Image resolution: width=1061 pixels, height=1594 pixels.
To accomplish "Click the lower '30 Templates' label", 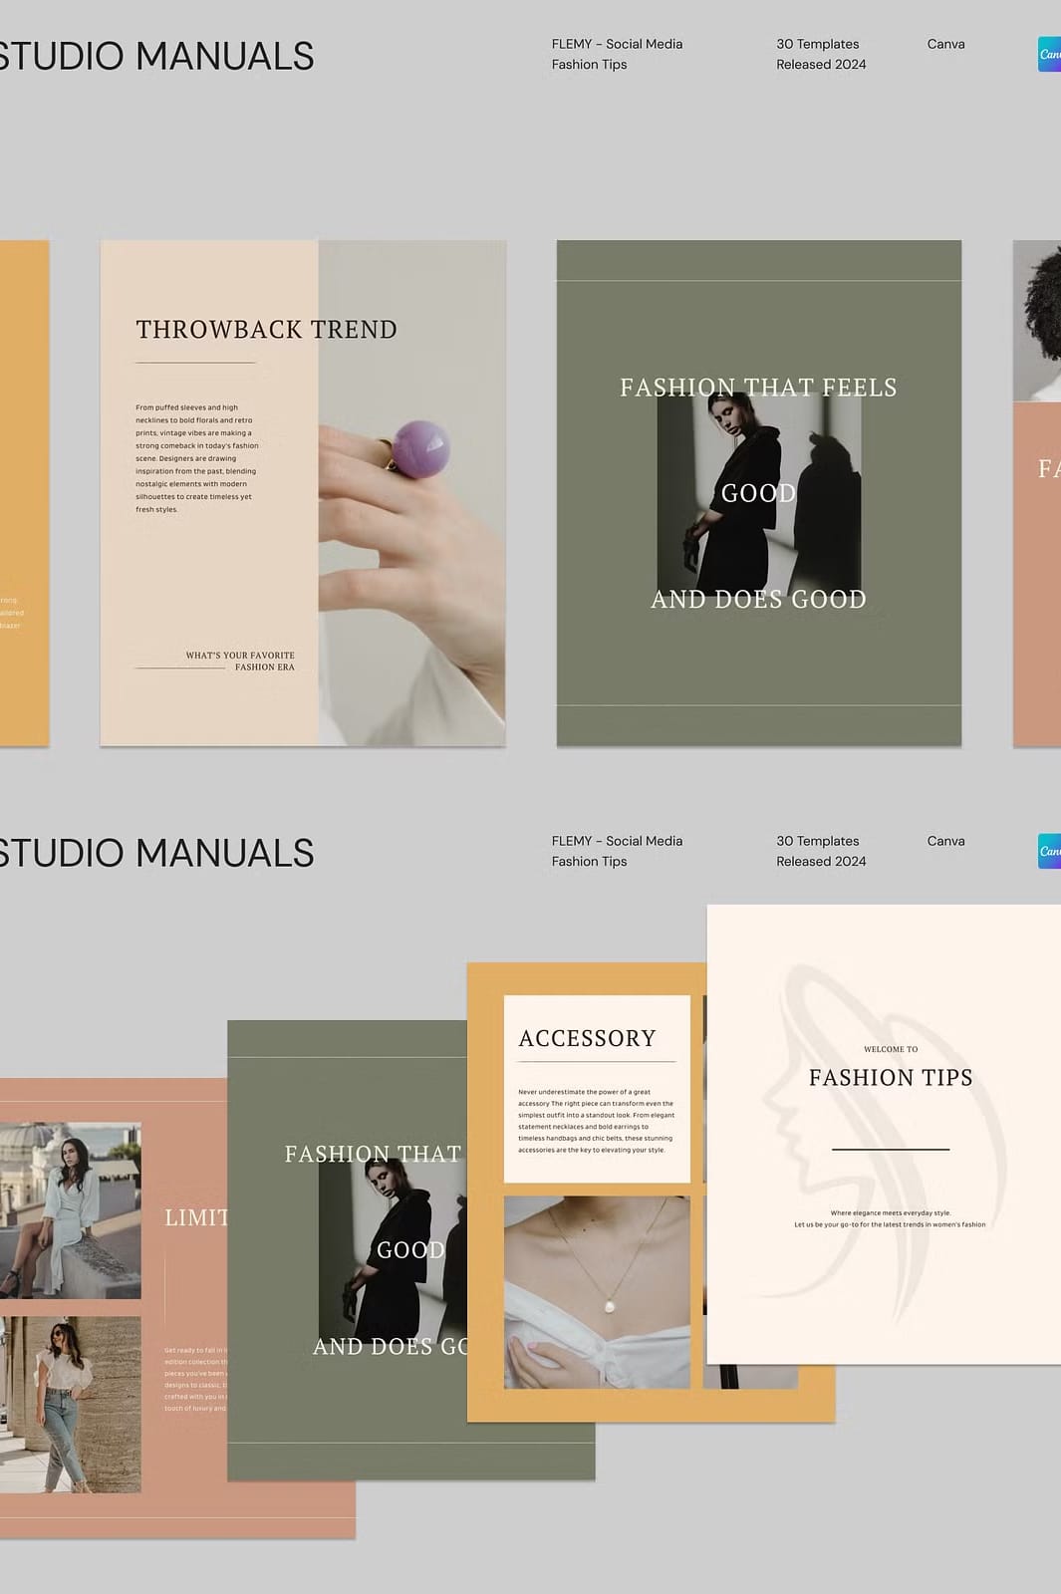I will pyautogui.click(x=817, y=841).
